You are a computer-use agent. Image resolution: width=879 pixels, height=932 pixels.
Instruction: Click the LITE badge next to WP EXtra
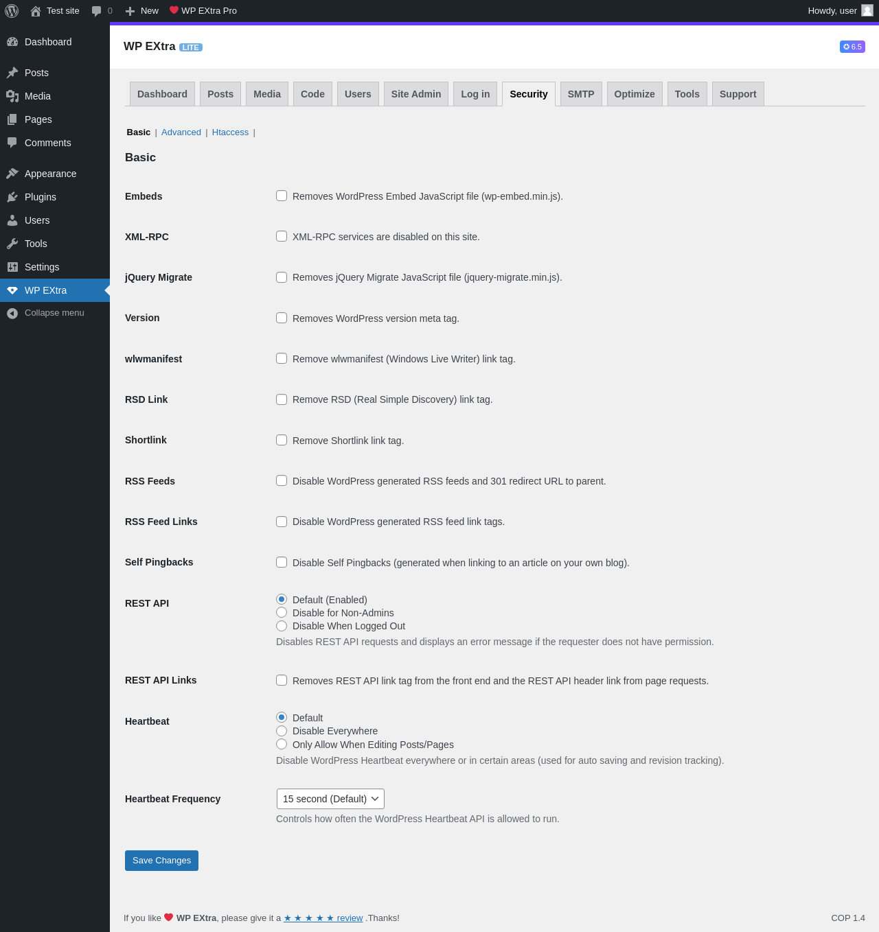tap(191, 47)
